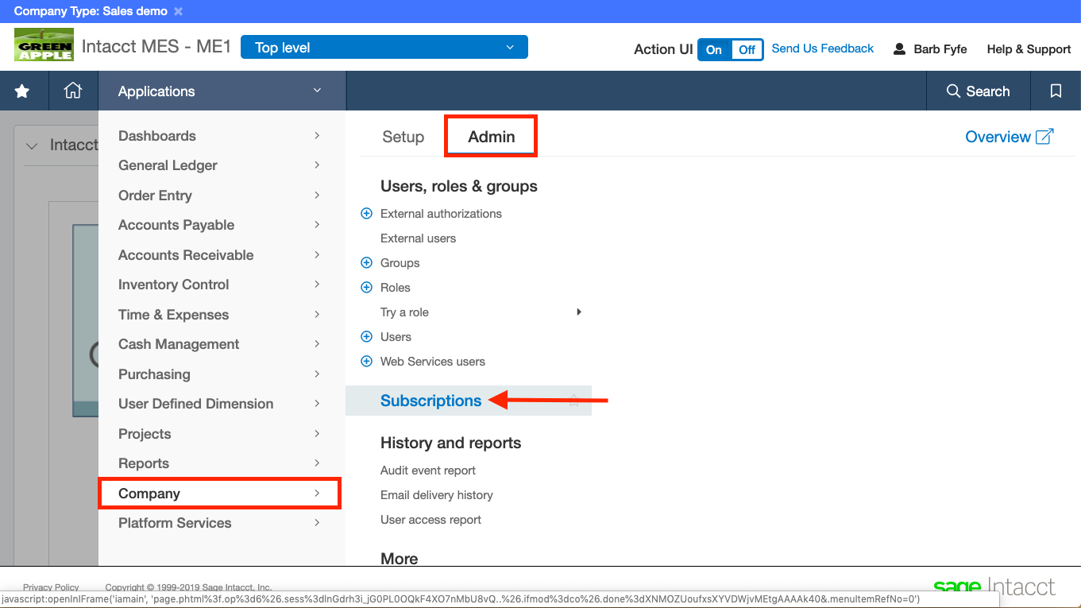Viewport: 1081px width, 608px height.
Task: Collapse the Intacct dashboard panel chevron
Action: click(x=32, y=145)
